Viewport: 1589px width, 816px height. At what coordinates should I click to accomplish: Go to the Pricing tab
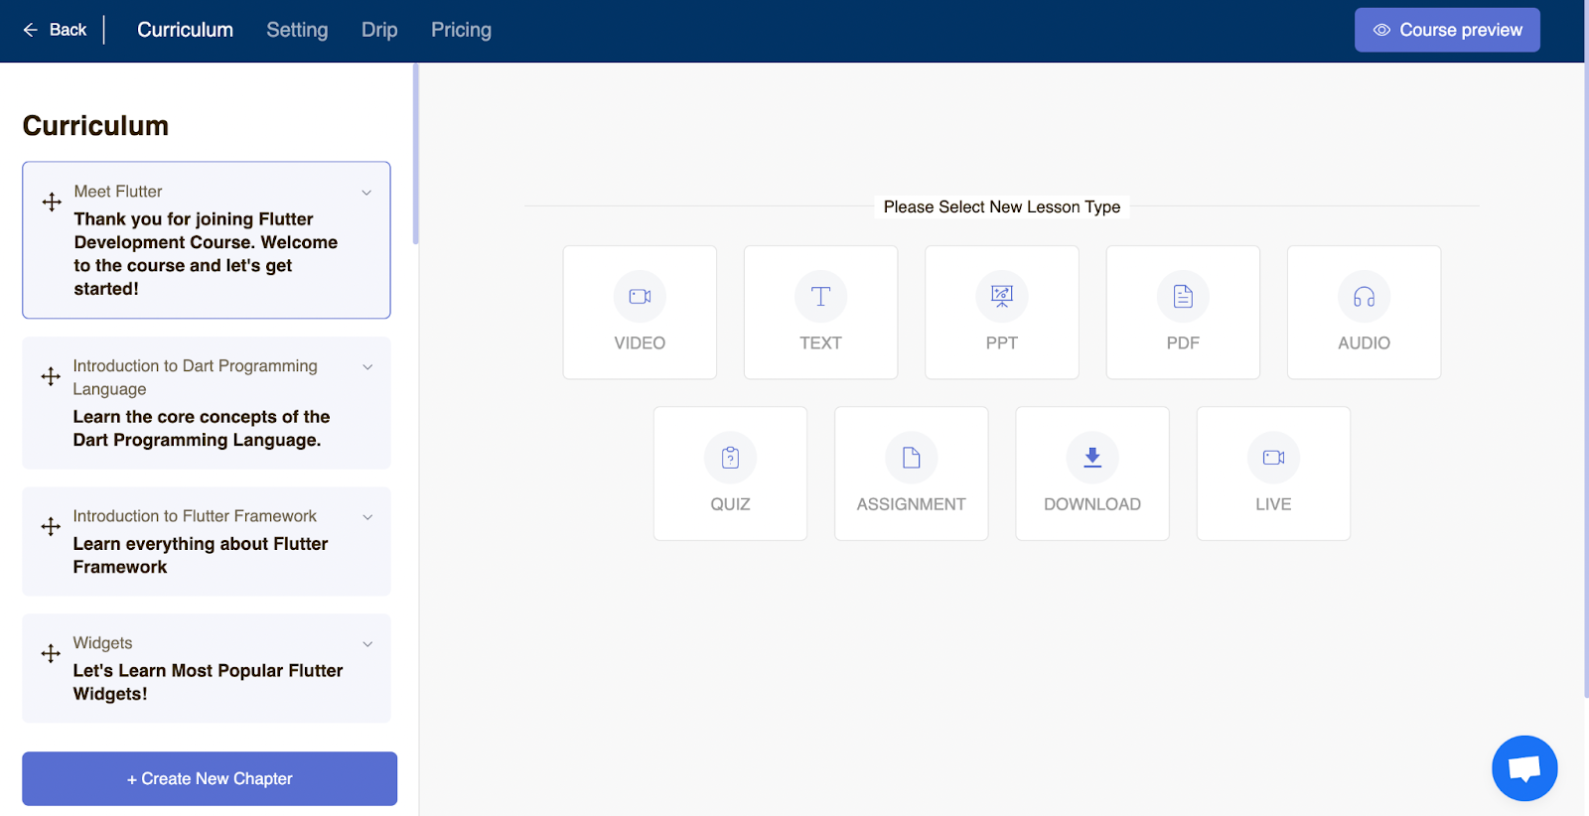pyautogui.click(x=461, y=30)
